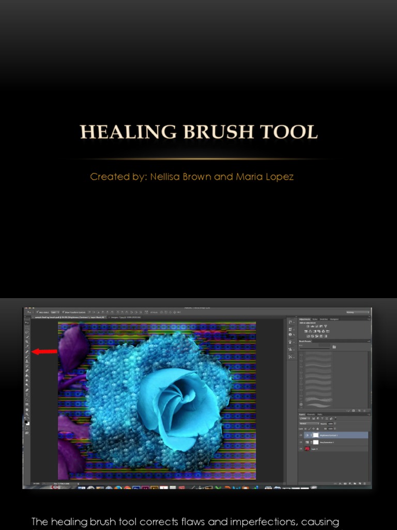
Task: Select the Eyedropper tool
Action: click(x=27, y=346)
